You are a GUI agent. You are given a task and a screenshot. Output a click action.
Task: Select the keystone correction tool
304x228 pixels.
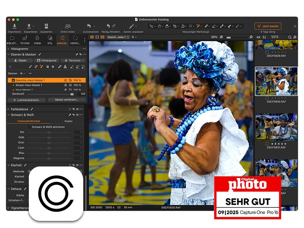tap(190, 26)
